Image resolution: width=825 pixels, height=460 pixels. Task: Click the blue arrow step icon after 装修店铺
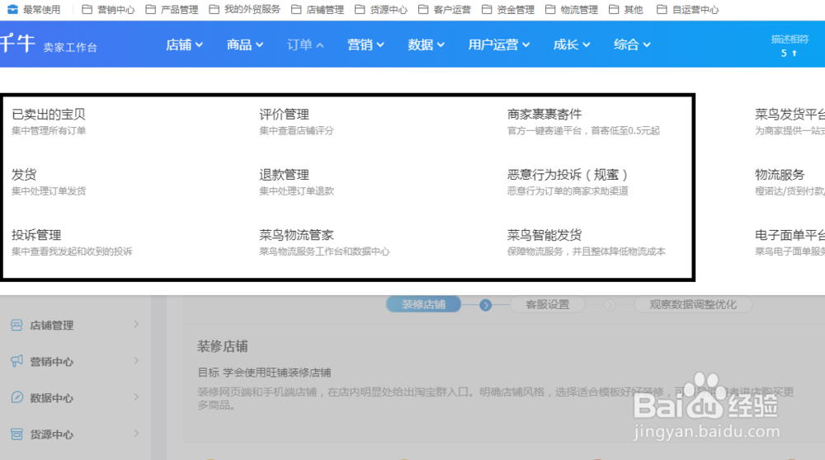click(486, 305)
